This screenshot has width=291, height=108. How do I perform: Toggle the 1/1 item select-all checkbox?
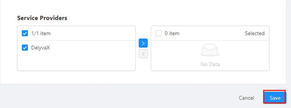[25, 33]
